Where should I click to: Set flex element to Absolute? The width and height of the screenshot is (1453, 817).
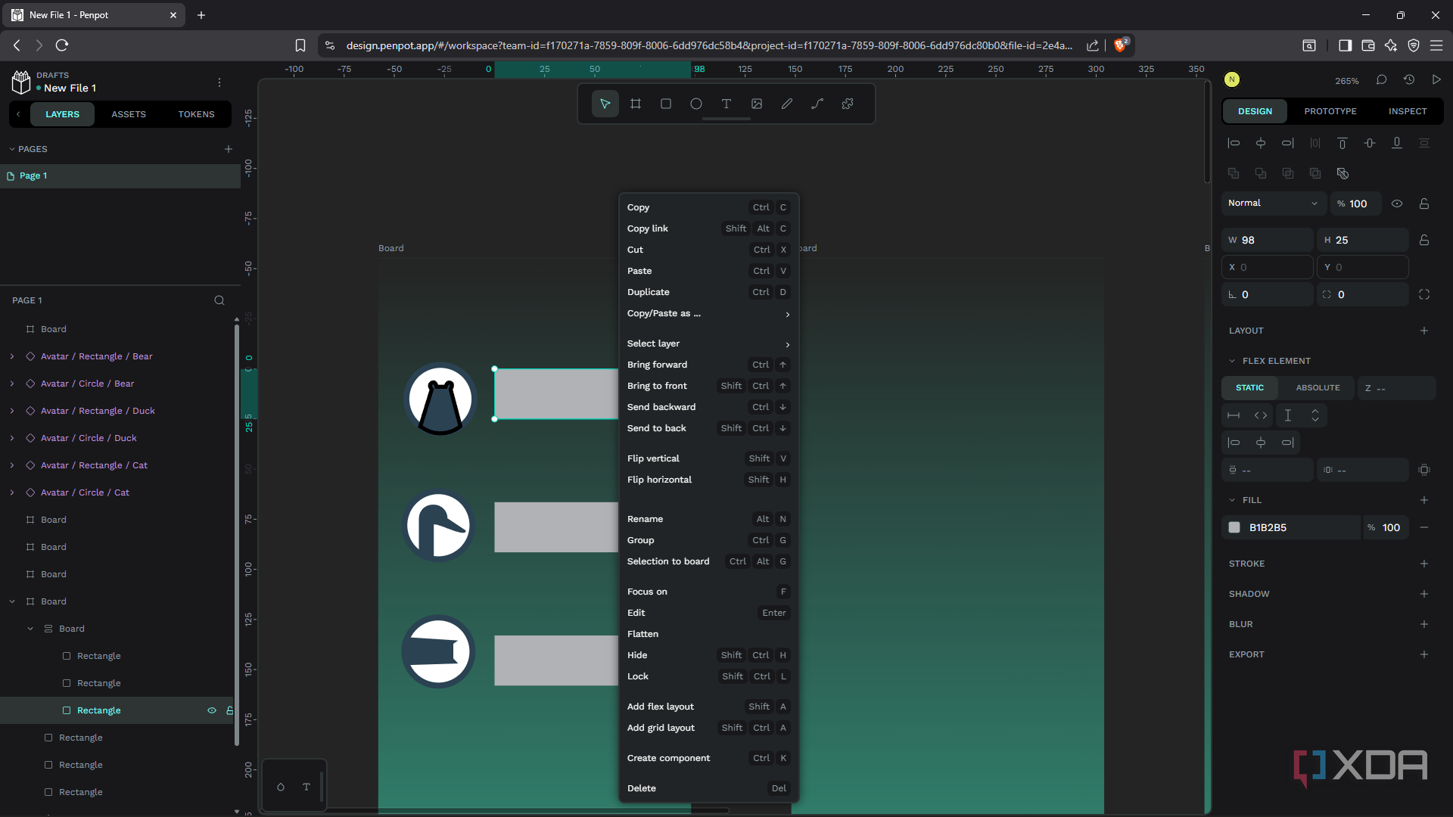click(1318, 388)
